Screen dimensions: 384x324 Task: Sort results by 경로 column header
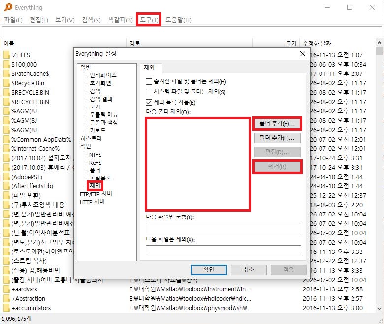[189, 44]
